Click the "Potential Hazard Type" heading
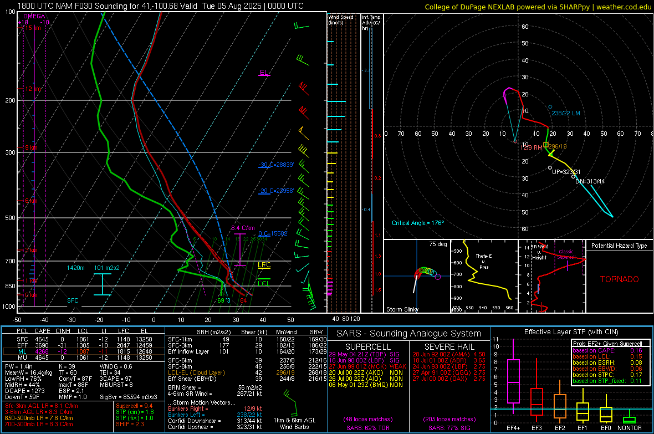This screenshot has height=434, width=654. [619, 246]
